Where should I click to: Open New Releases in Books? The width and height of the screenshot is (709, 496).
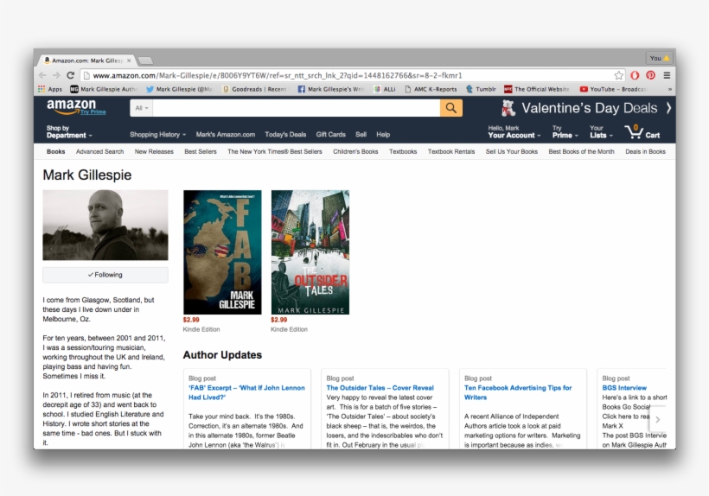[x=154, y=152]
